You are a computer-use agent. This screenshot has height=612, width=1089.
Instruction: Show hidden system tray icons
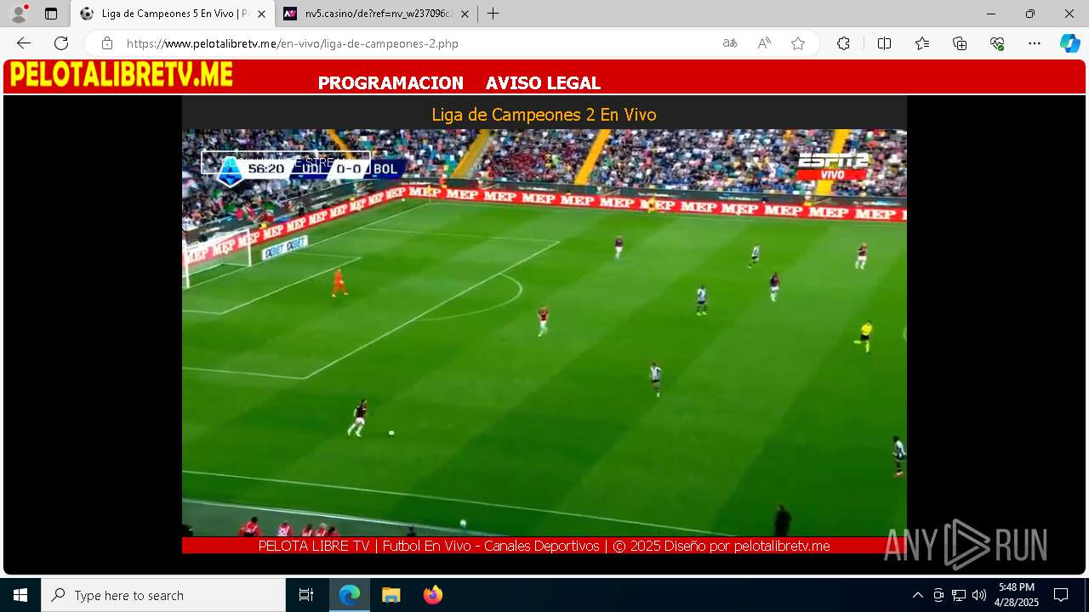917,595
